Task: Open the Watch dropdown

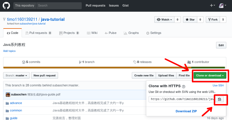Action: (164, 20)
